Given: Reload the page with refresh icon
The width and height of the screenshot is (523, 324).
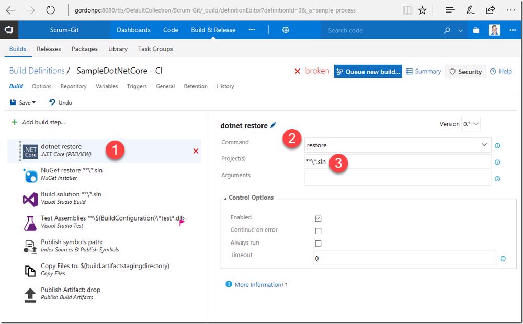Looking at the screenshot, I should pos(50,10).
